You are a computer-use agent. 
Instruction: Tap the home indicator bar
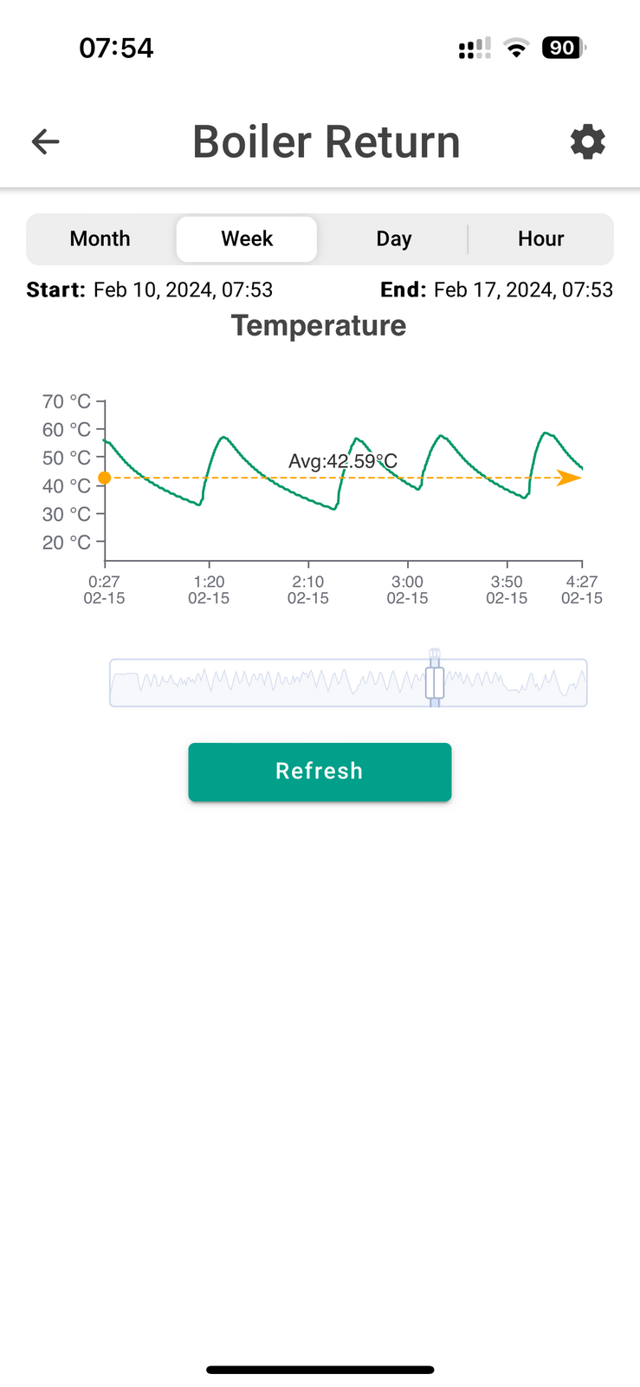[x=320, y=1370]
